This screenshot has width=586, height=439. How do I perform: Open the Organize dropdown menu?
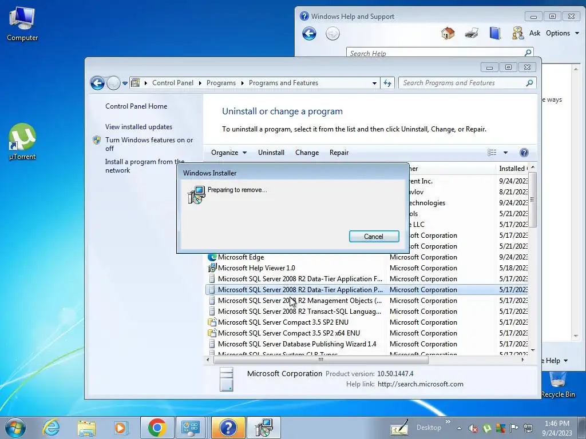click(x=229, y=152)
